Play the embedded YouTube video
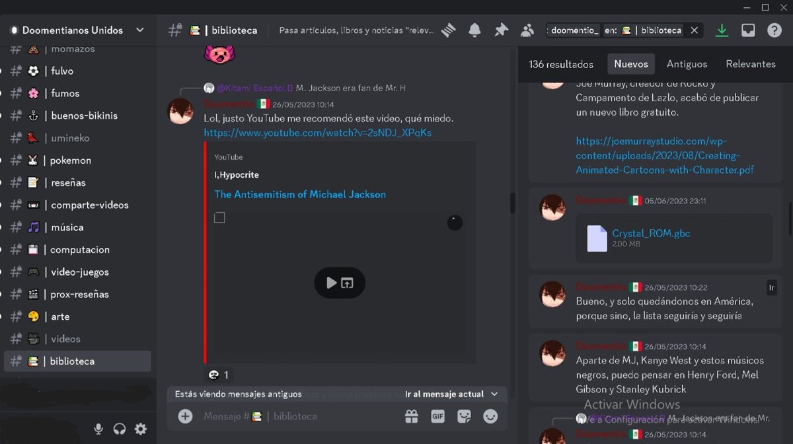The image size is (793, 444). pos(331,283)
